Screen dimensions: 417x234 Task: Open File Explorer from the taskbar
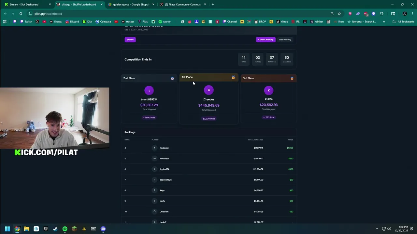[x=27, y=229]
